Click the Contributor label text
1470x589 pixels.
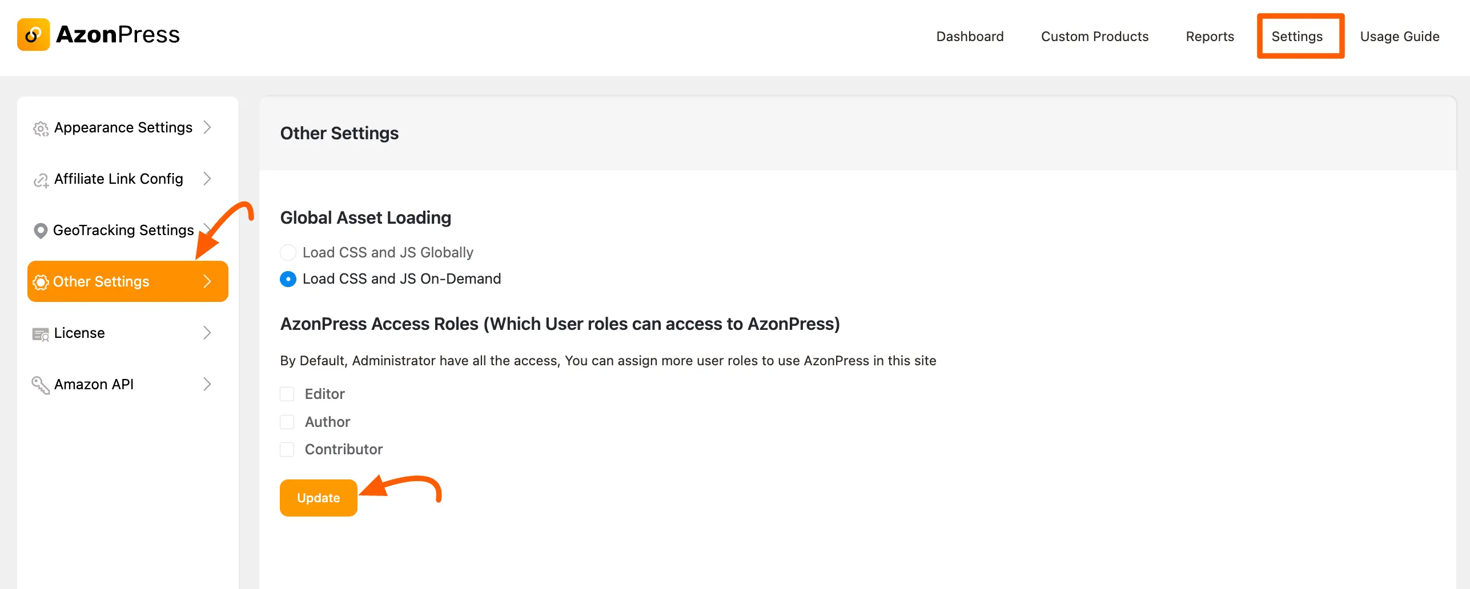coord(343,450)
